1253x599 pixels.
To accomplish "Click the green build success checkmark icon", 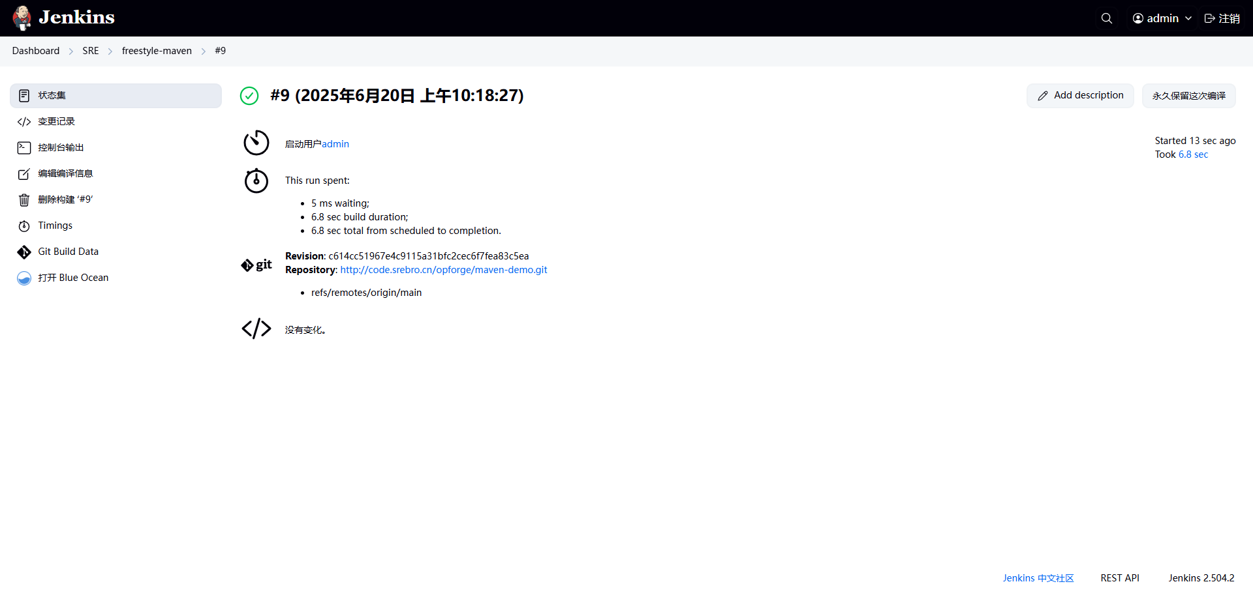I will point(249,96).
